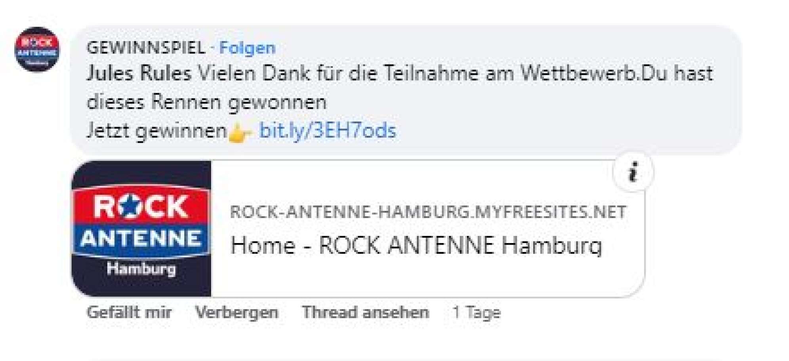
Task: Click the thumbs-up emoji after "Jetzt gewinnen"
Action: tap(237, 132)
